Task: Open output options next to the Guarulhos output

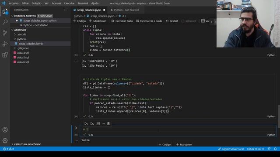Action: coord(76,61)
